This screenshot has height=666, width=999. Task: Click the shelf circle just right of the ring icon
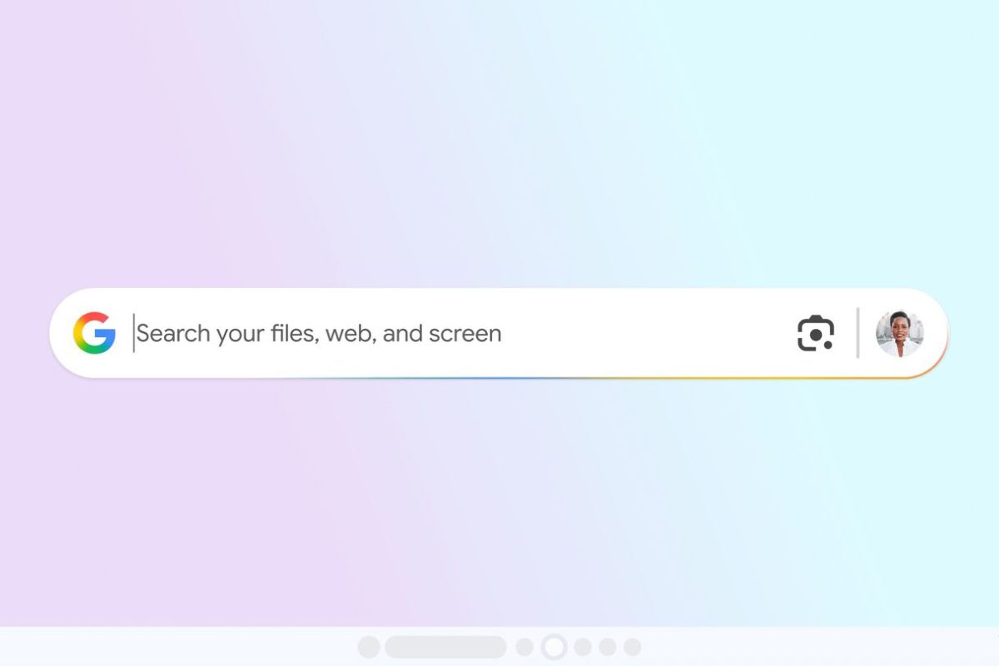tap(583, 647)
